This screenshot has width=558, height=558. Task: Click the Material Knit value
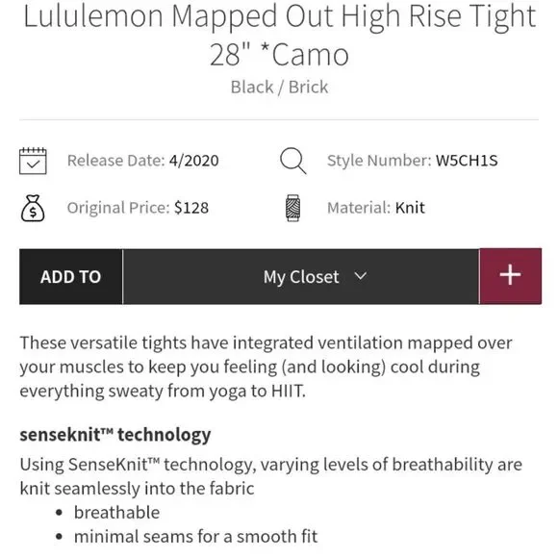(x=410, y=208)
